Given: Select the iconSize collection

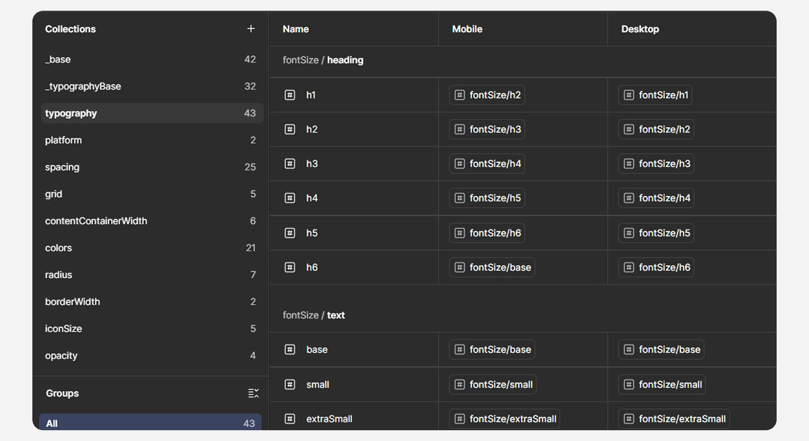Looking at the screenshot, I should pyautogui.click(x=152, y=329).
